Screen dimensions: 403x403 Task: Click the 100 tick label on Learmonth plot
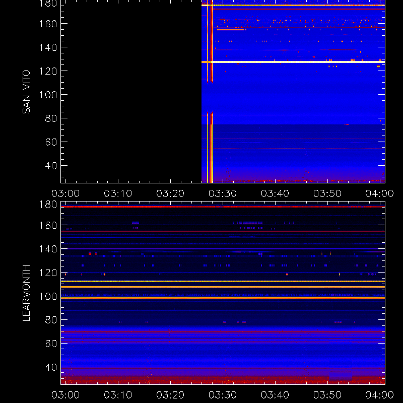pos(48,296)
